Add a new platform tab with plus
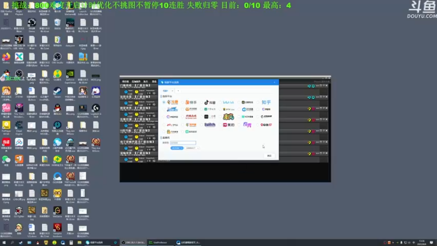 coord(178,91)
